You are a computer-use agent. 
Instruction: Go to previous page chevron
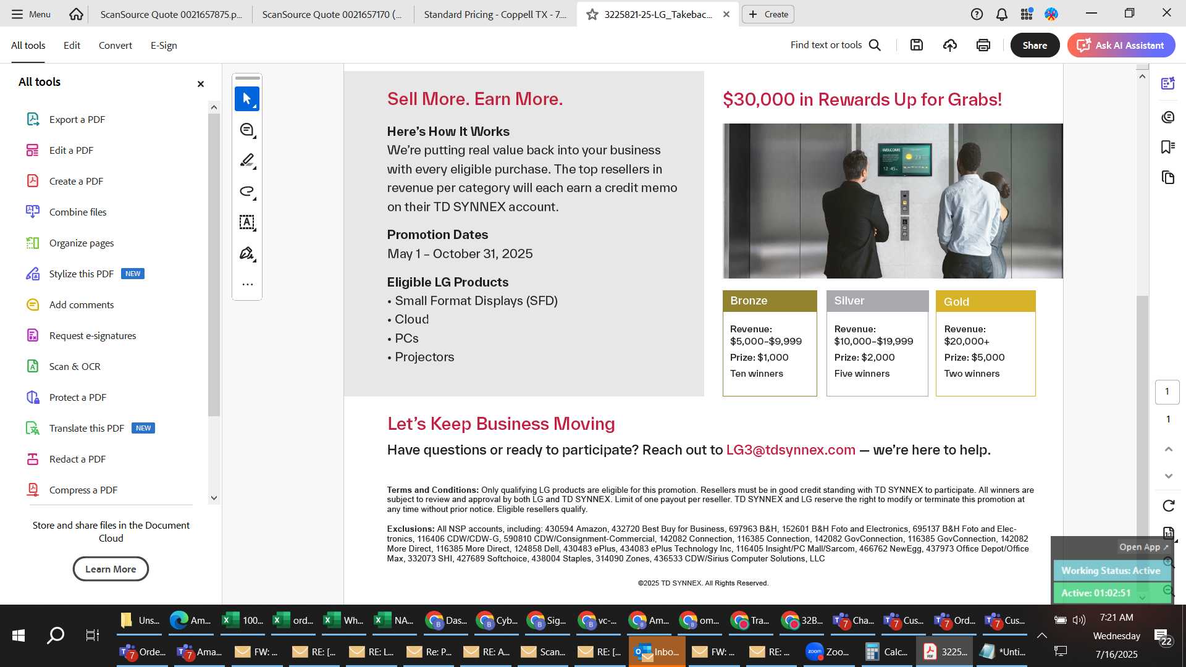pyautogui.click(x=1168, y=449)
